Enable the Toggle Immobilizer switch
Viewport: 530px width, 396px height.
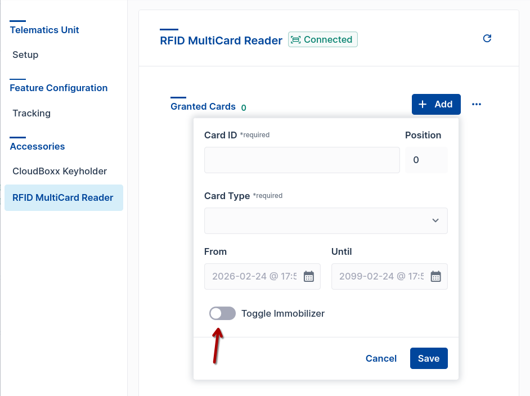pos(222,313)
